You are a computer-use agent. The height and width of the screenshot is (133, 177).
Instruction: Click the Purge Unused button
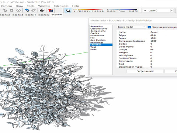(145, 71)
